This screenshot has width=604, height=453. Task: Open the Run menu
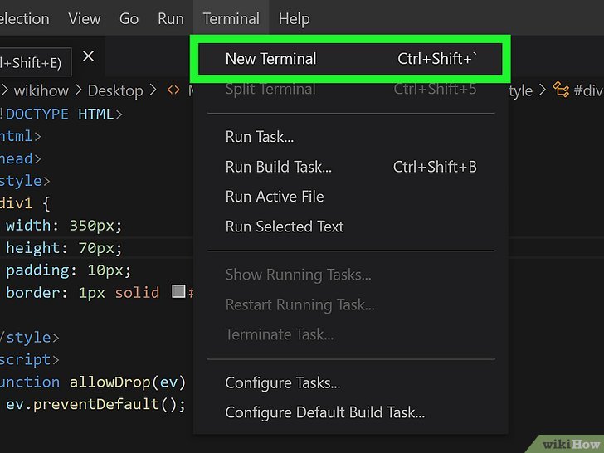tap(171, 18)
